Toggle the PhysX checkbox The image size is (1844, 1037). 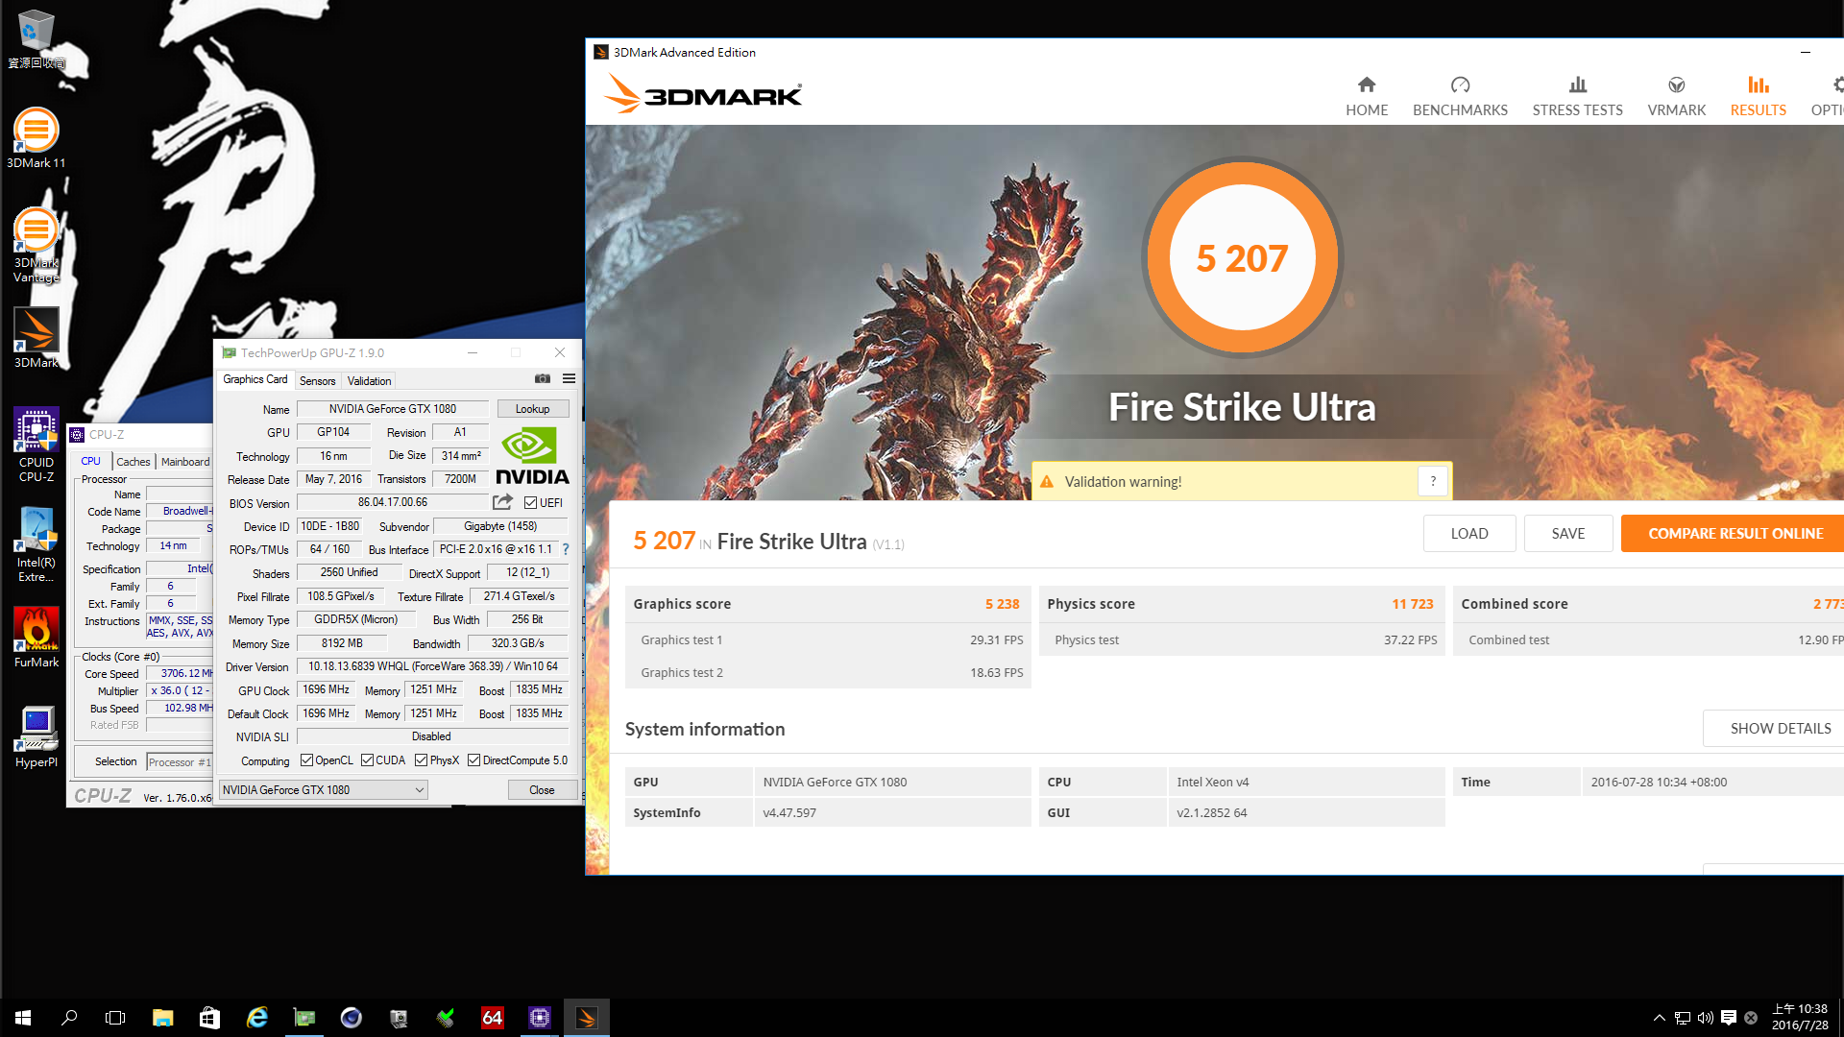[421, 760]
